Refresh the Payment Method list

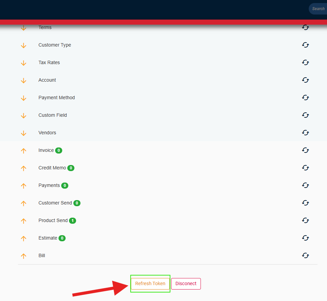point(305,98)
